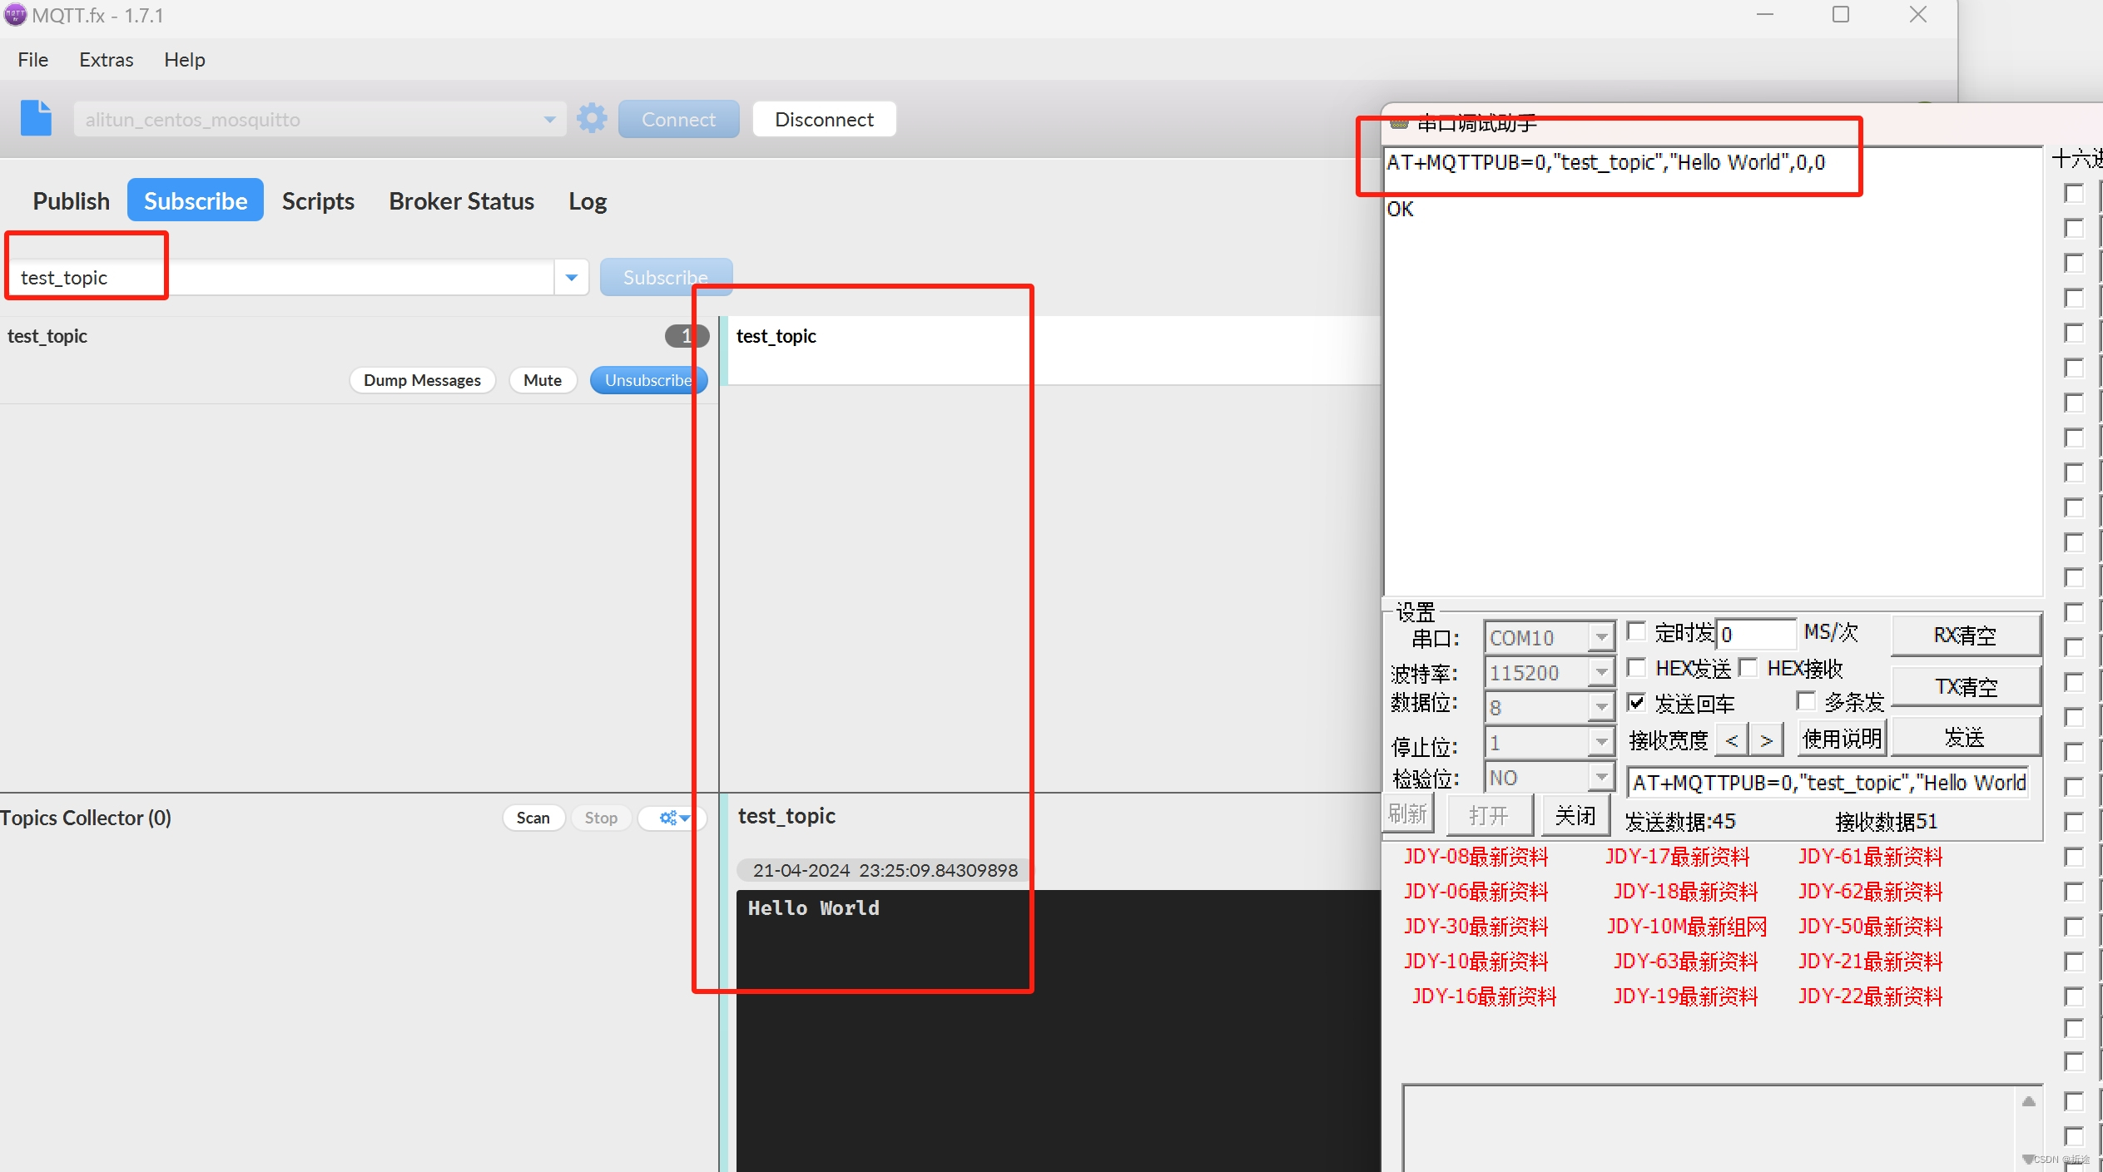The image size is (2103, 1172).
Task: Click the message count badge for test_topic
Action: point(686,336)
